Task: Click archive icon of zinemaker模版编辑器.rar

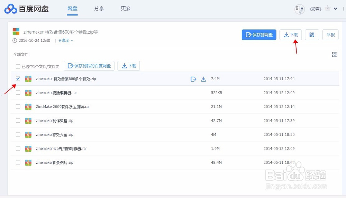Action: [x=28, y=93]
